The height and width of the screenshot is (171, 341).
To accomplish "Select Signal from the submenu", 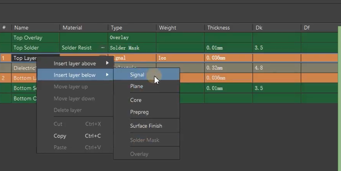I will (x=137, y=75).
